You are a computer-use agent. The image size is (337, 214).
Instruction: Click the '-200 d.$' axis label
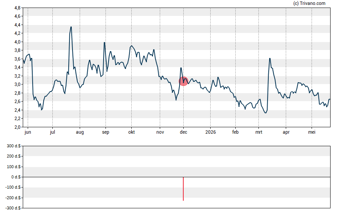click(x=13, y=198)
